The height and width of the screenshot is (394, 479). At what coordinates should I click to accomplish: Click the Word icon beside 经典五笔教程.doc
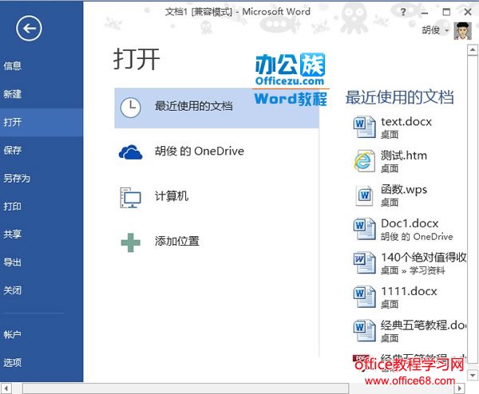point(364,330)
